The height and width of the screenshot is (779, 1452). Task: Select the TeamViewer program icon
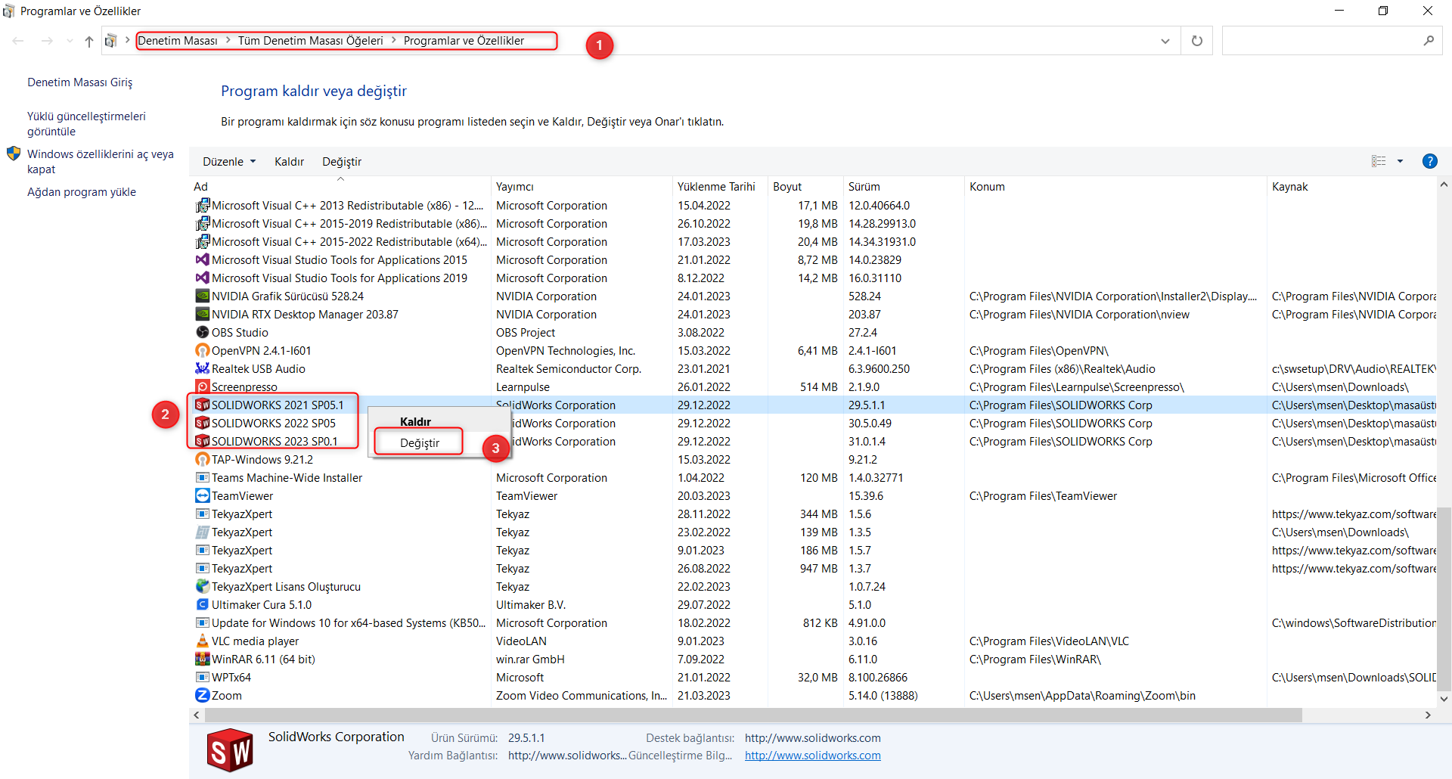pos(202,496)
